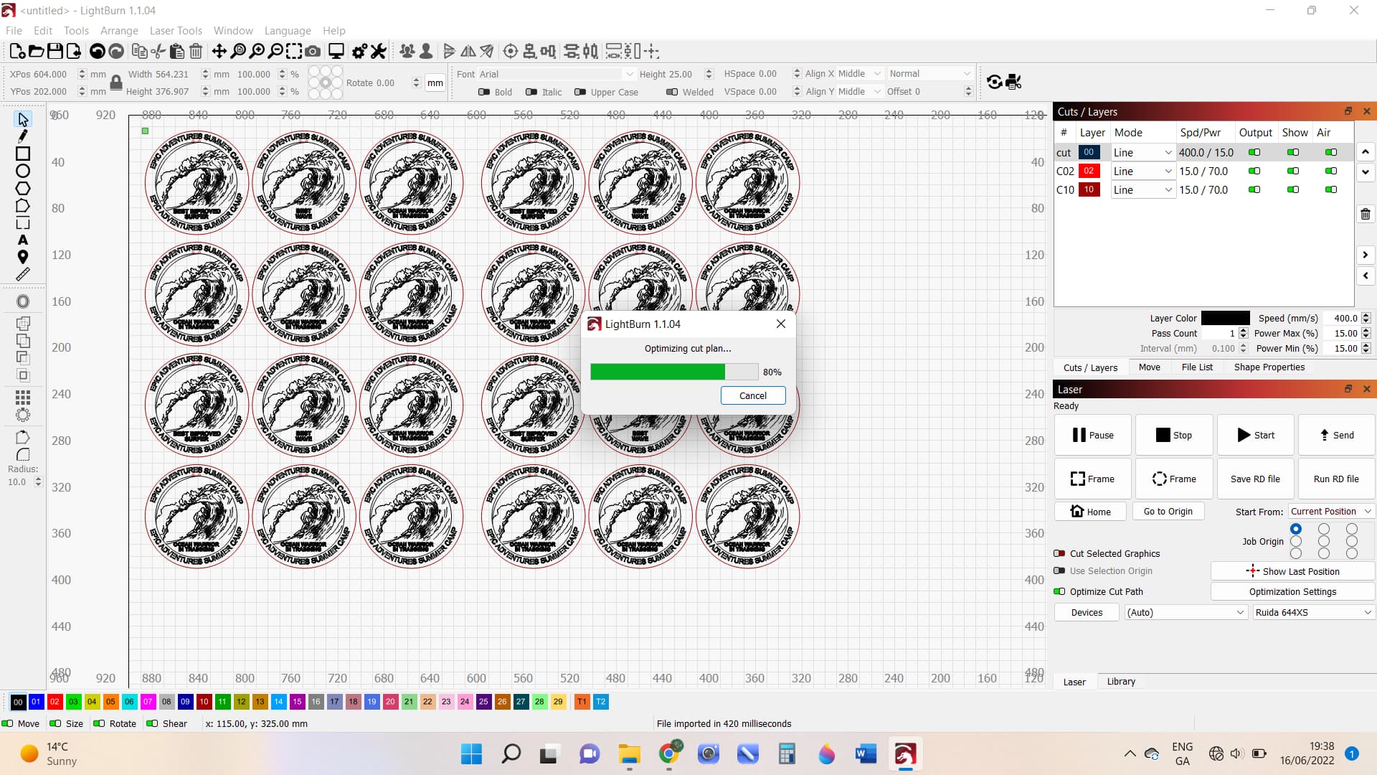Select the Text tool
This screenshot has width=1377, height=775.
[x=23, y=240]
